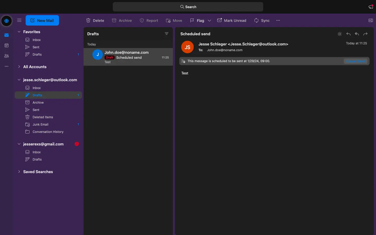Click the notifications megaphone icon

(371, 7)
